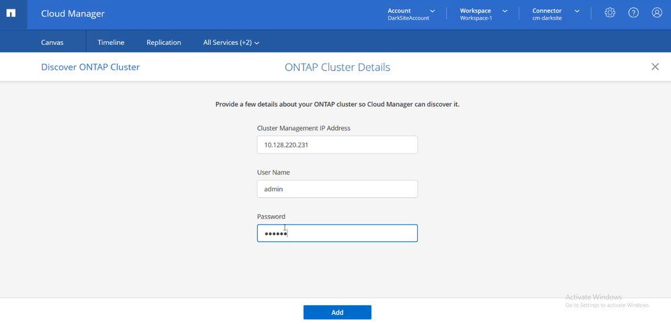Click the ONTAP Cluster Details heading
Viewport: 671px width, 324px height.
[x=337, y=67]
